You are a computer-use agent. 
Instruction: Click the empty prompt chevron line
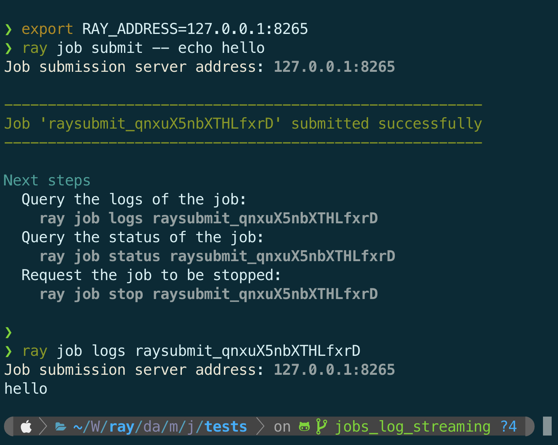(x=8, y=332)
